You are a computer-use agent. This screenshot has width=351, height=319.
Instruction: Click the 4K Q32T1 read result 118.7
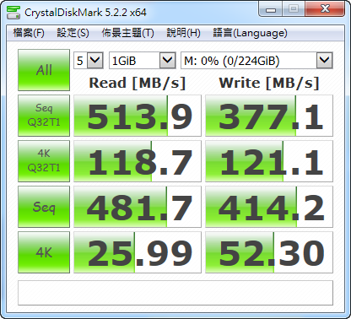click(x=138, y=161)
